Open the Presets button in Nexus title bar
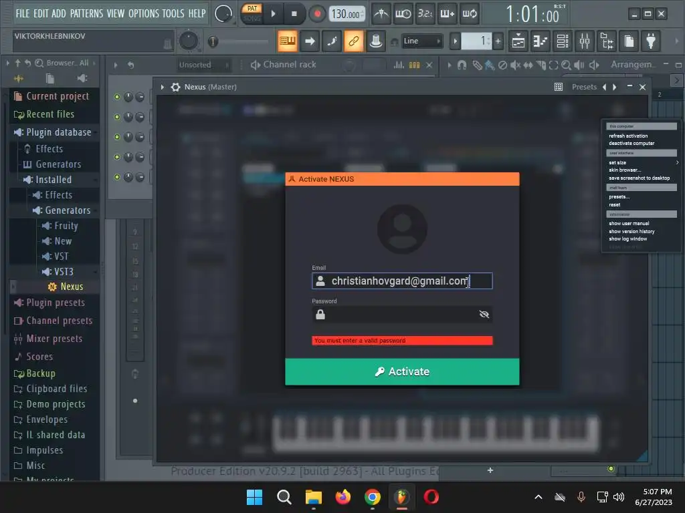 584,87
